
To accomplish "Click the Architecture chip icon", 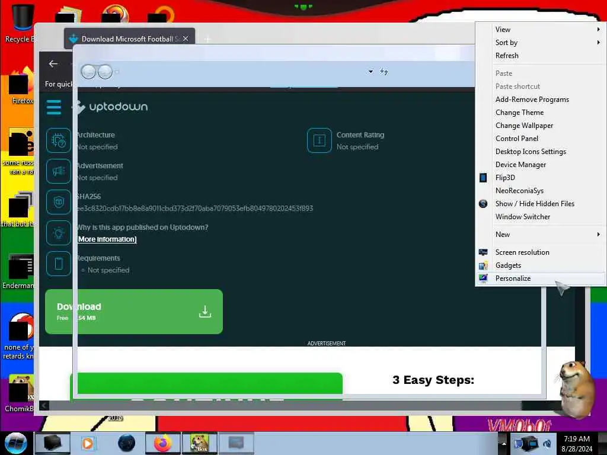I will [59, 140].
